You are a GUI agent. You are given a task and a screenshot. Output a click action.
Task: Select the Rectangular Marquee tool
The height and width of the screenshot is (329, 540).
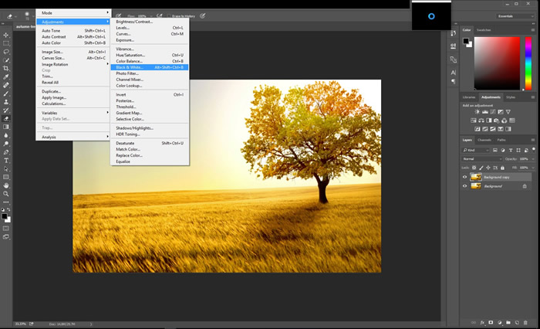coord(6,43)
